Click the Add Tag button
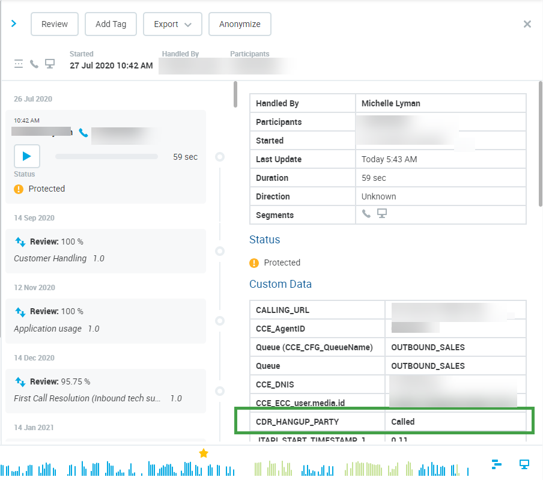 tap(111, 24)
